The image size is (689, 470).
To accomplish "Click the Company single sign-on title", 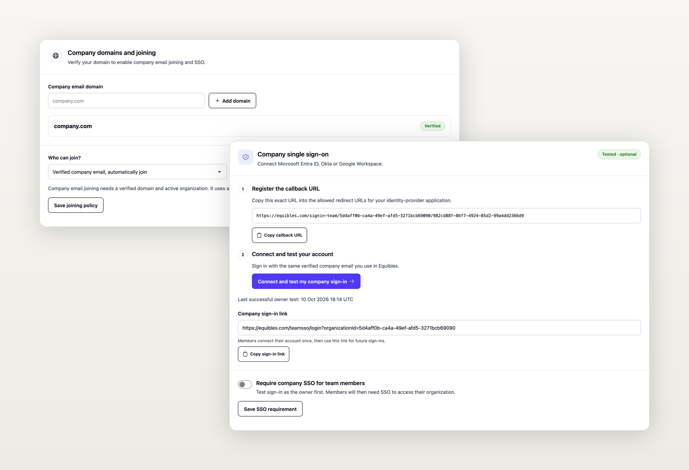I will pyautogui.click(x=293, y=154).
